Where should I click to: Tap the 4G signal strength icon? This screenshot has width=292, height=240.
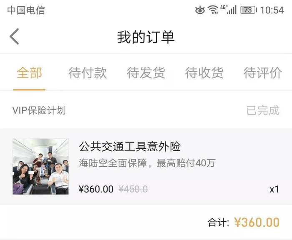pos(229,10)
